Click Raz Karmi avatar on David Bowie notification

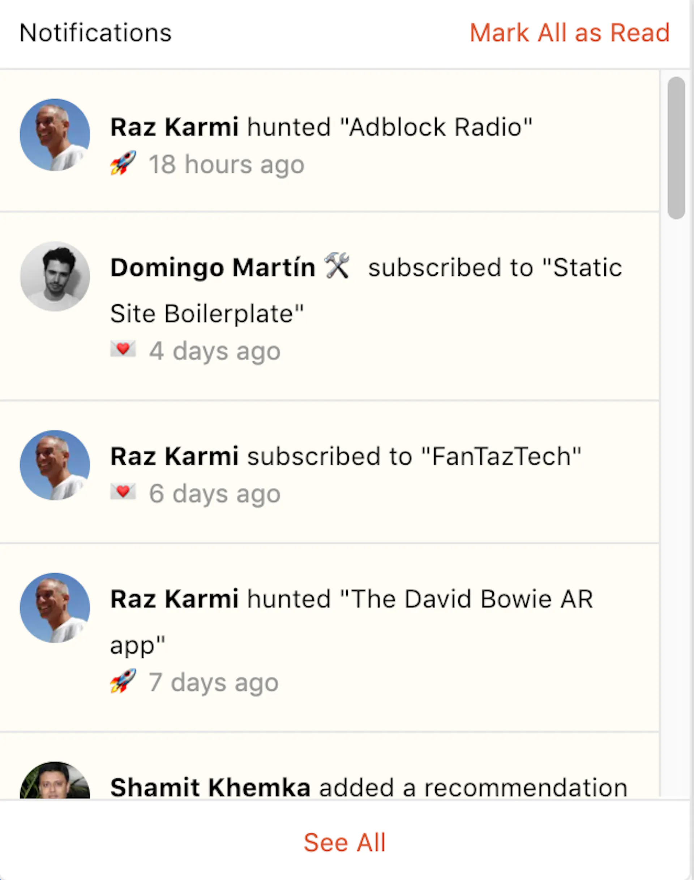(x=55, y=608)
